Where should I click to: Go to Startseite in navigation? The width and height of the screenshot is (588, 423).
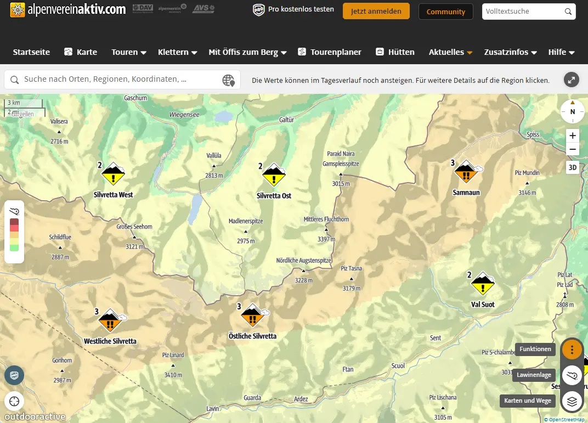31,52
